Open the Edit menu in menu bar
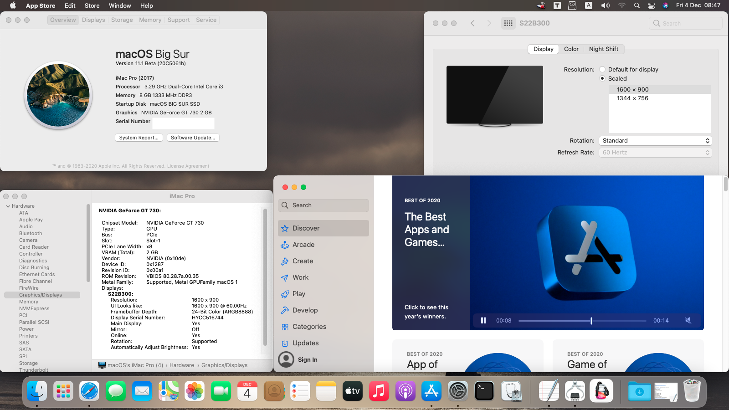The height and width of the screenshot is (410, 729). point(70,5)
